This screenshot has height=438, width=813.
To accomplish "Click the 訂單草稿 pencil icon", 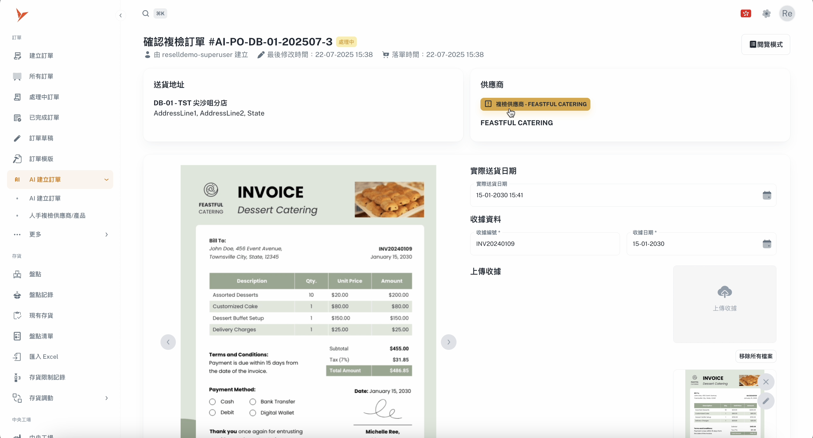I will [17, 138].
